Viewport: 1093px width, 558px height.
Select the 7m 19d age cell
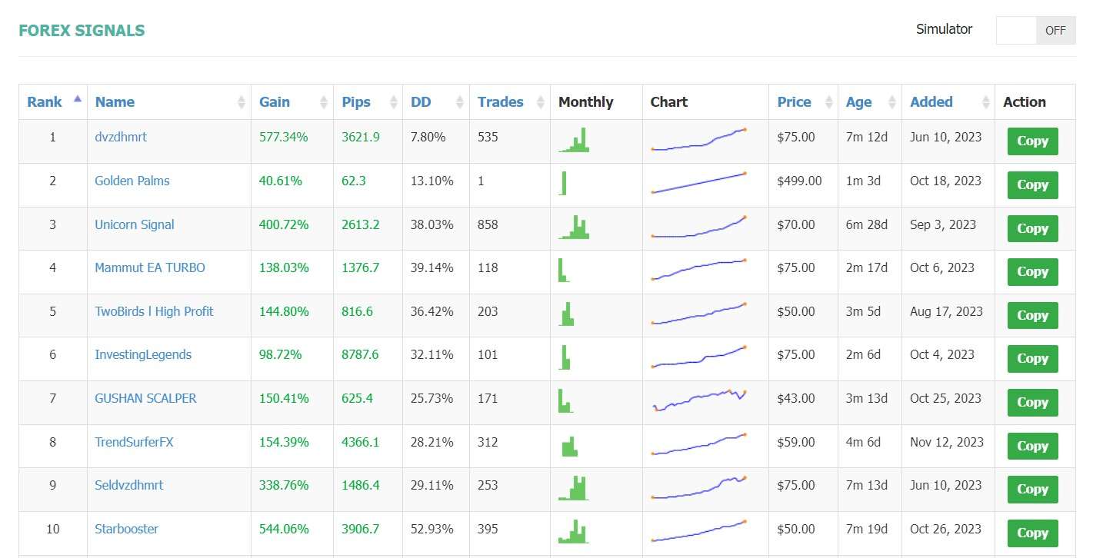click(867, 529)
